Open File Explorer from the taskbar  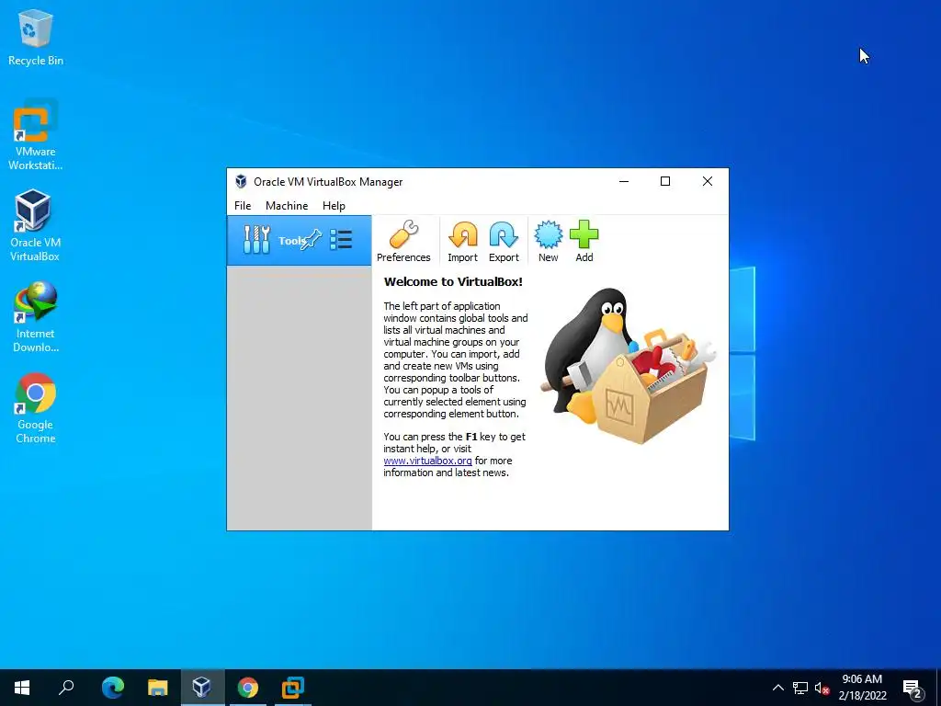tap(157, 688)
